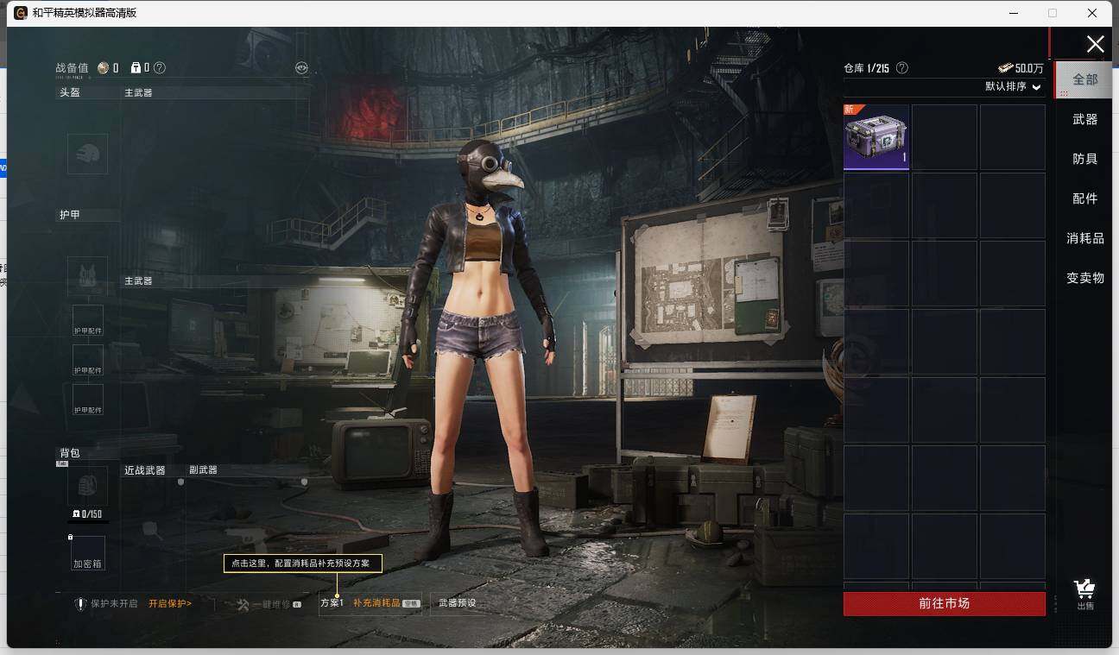Click the 50.0万 currency amount
This screenshot has height=655, width=1119.
click(1029, 68)
